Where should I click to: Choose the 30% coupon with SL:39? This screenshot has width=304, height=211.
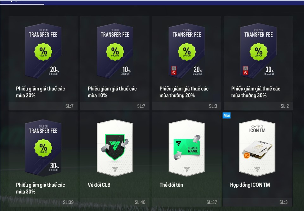[43, 159]
